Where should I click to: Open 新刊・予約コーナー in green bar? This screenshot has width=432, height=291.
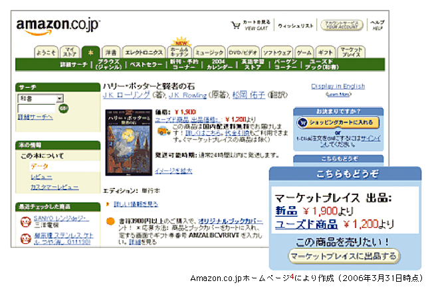[184, 64]
